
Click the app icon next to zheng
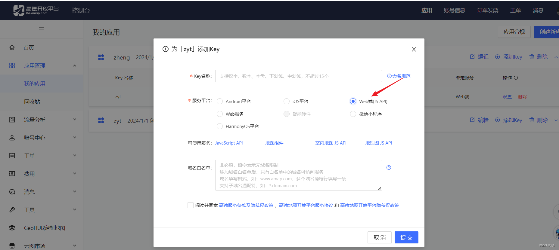point(101,57)
